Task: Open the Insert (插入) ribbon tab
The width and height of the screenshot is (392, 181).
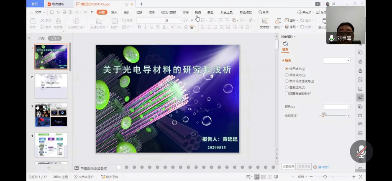Action: tap(114, 12)
